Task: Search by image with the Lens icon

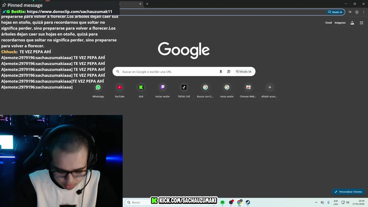Action: pos(229,72)
